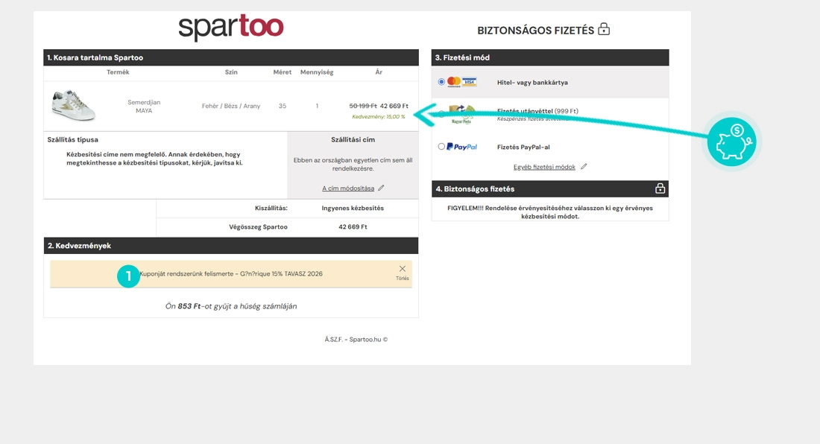
Task: Click the pencil icon beside Egyéb fizetési módok
Action: tap(584, 167)
